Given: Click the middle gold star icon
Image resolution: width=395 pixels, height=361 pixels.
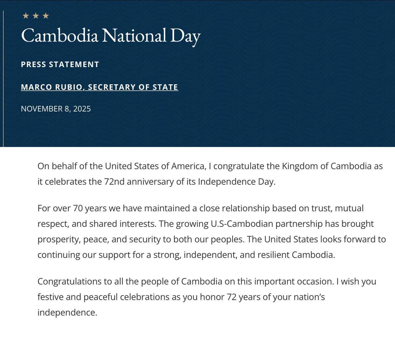Looking at the screenshot, I should [36, 16].
